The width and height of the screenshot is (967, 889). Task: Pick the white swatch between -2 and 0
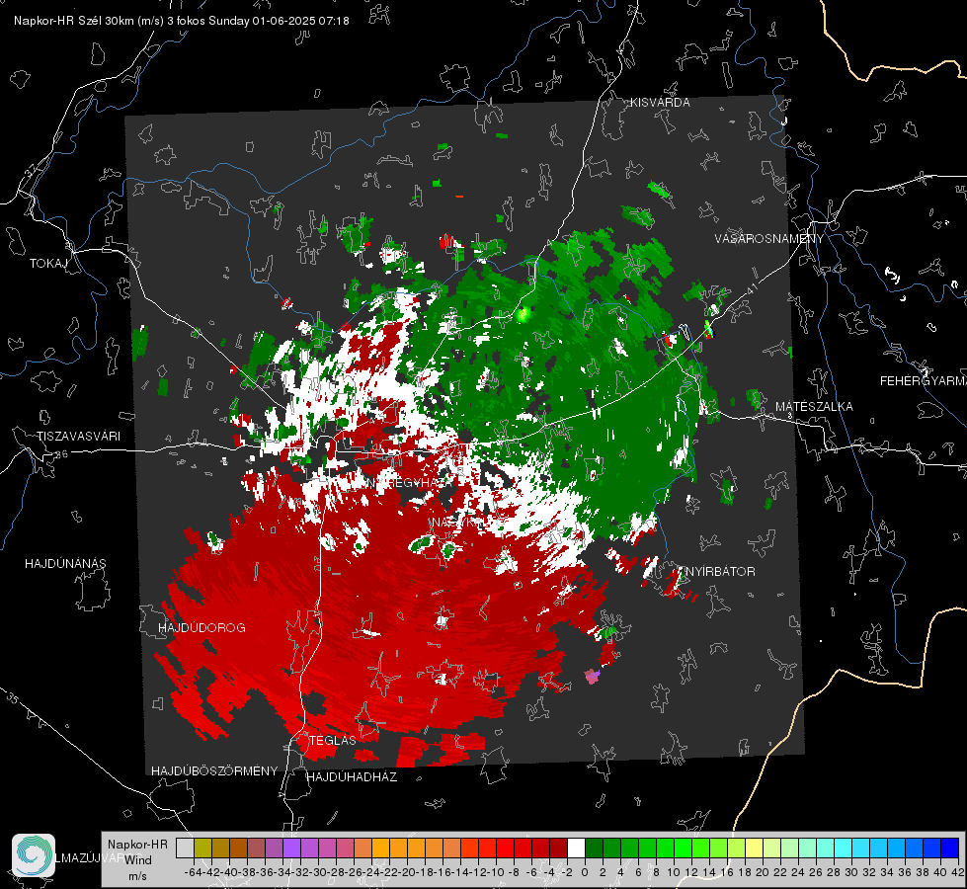pyautogui.click(x=576, y=849)
